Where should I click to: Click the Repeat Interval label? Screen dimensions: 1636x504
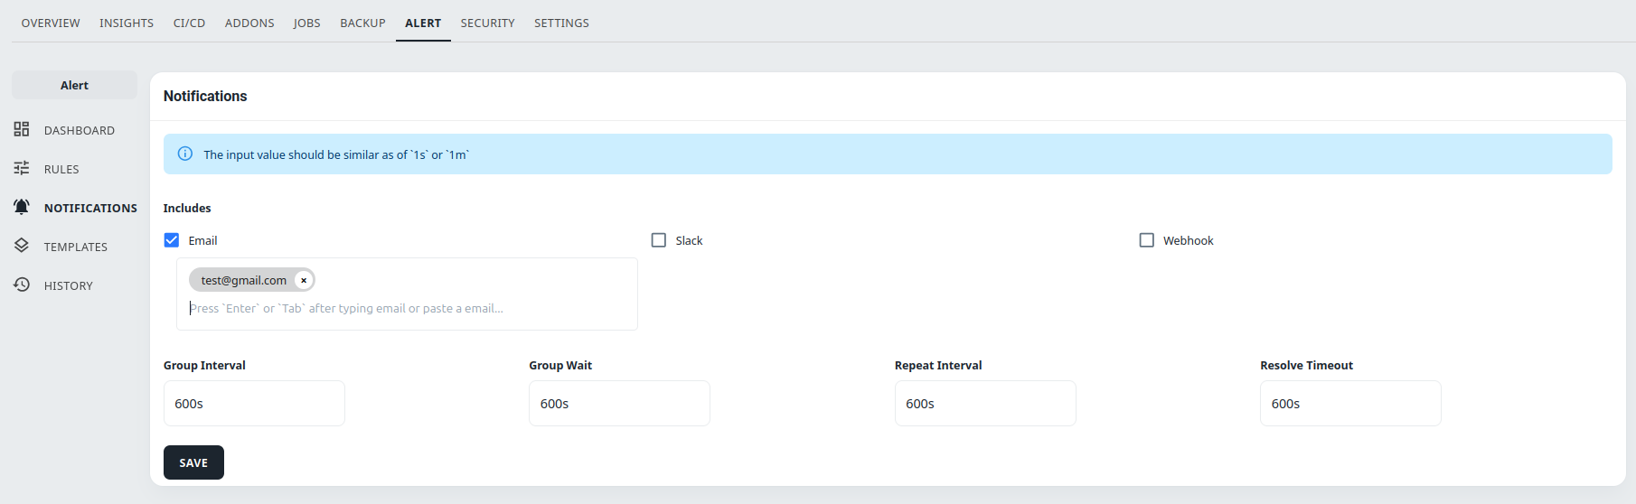938,365
